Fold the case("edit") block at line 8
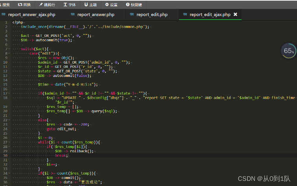Image resolution: width=297 pixels, height=186 pixels. pyautogui.click(x=9, y=53)
